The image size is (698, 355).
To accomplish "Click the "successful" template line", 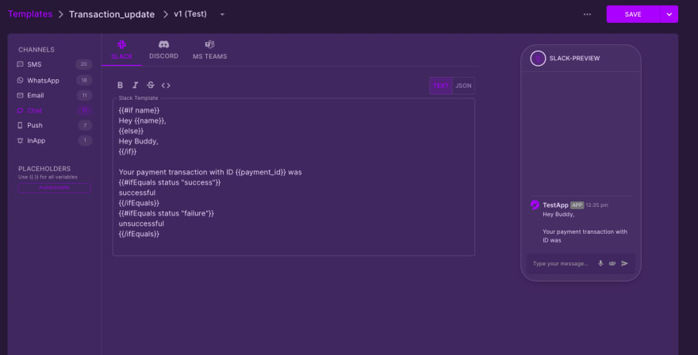I will tap(137, 193).
